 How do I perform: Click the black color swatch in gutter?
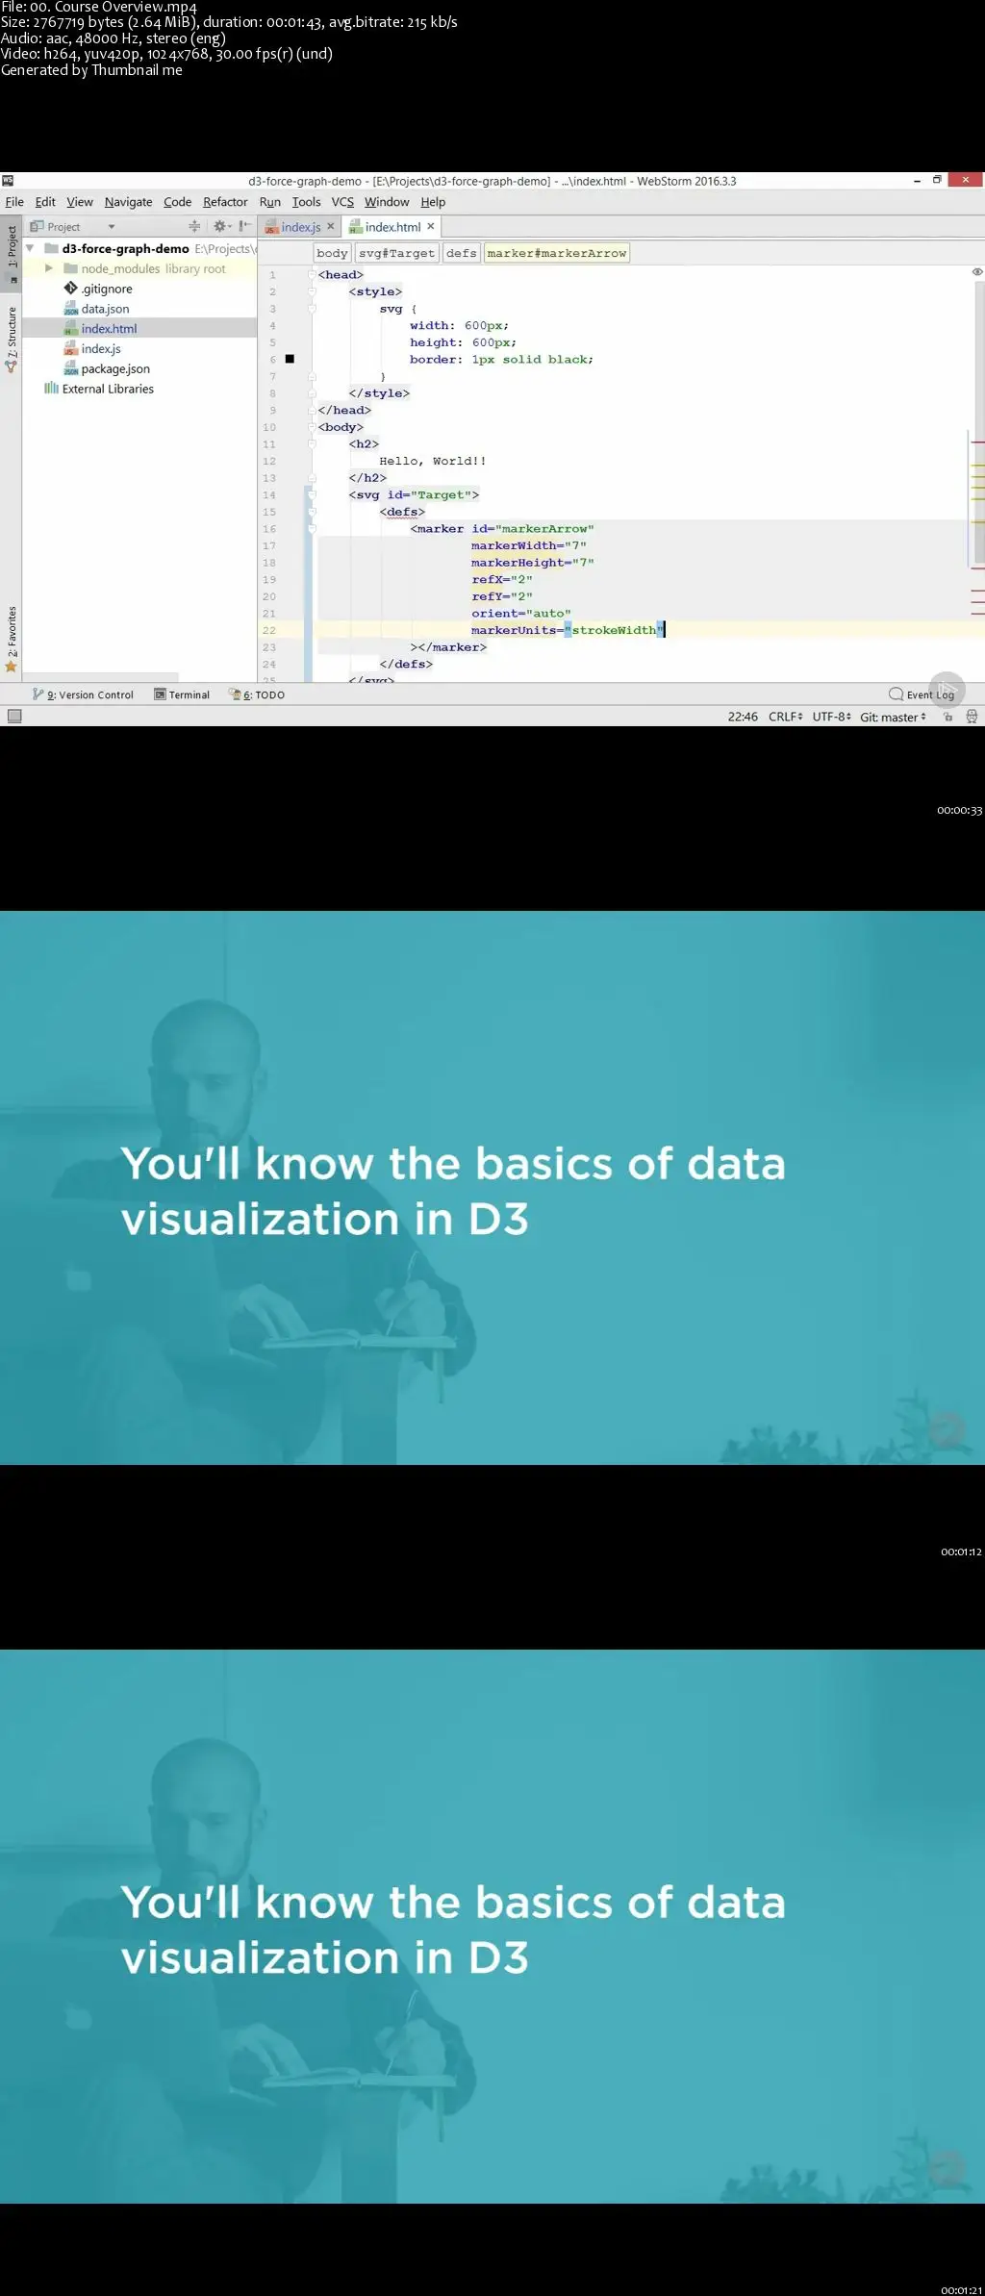click(x=290, y=359)
